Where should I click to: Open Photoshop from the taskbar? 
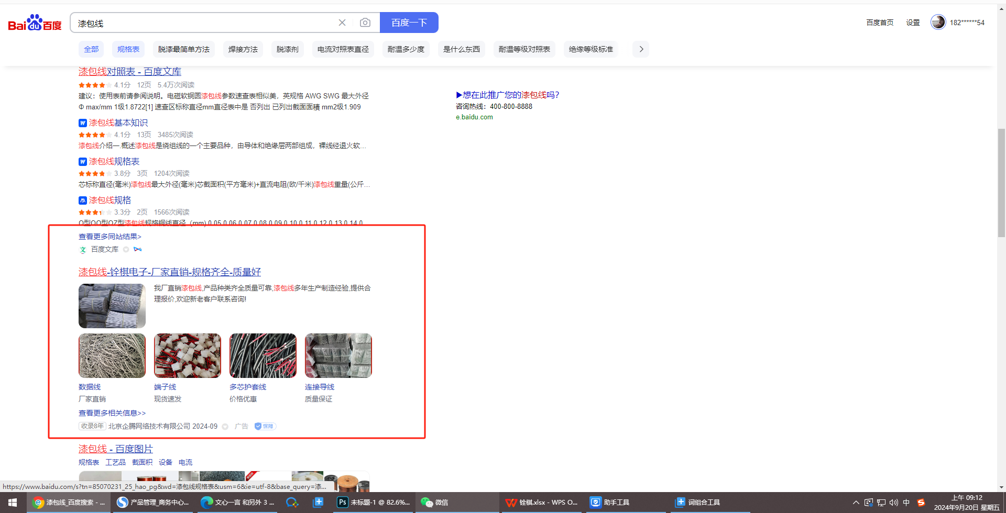coord(374,503)
